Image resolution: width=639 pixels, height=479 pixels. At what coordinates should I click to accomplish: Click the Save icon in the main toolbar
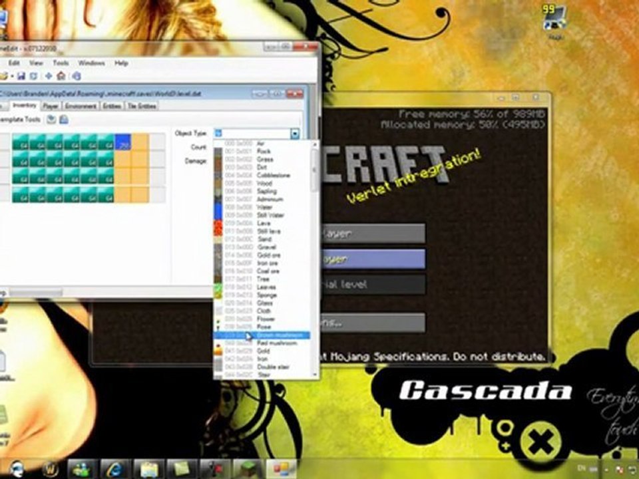[21, 76]
